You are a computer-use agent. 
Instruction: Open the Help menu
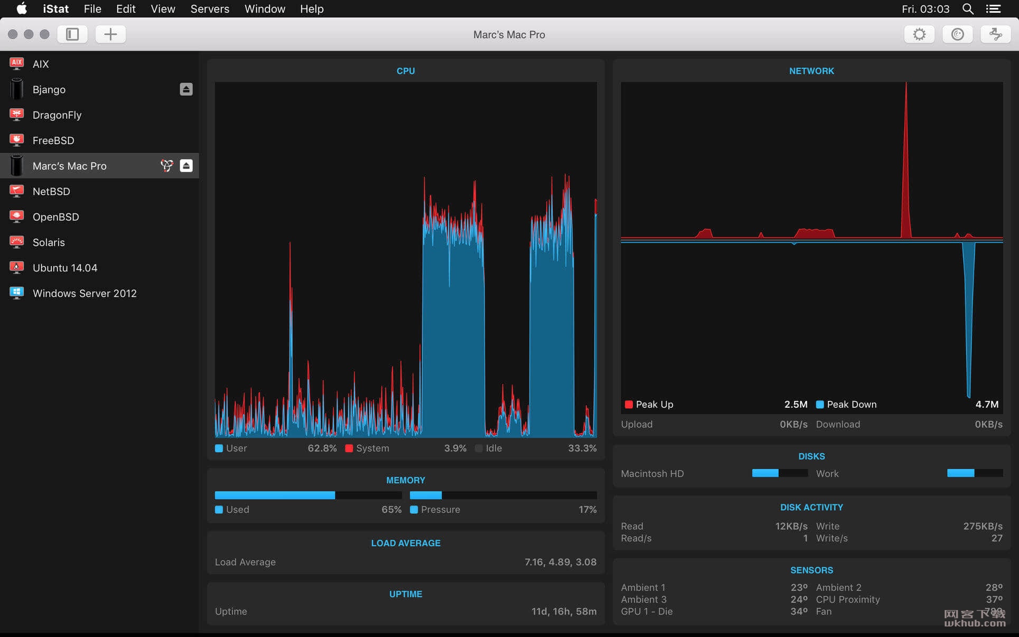point(312,8)
